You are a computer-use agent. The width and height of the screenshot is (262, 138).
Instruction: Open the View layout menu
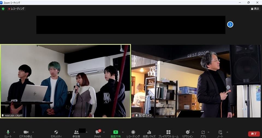click(x=255, y=9)
